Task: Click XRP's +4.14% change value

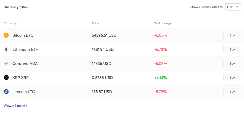Action: tap(161, 78)
